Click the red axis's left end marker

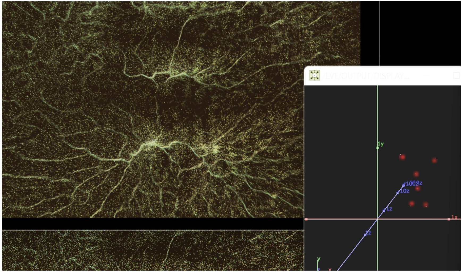click(306, 219)
